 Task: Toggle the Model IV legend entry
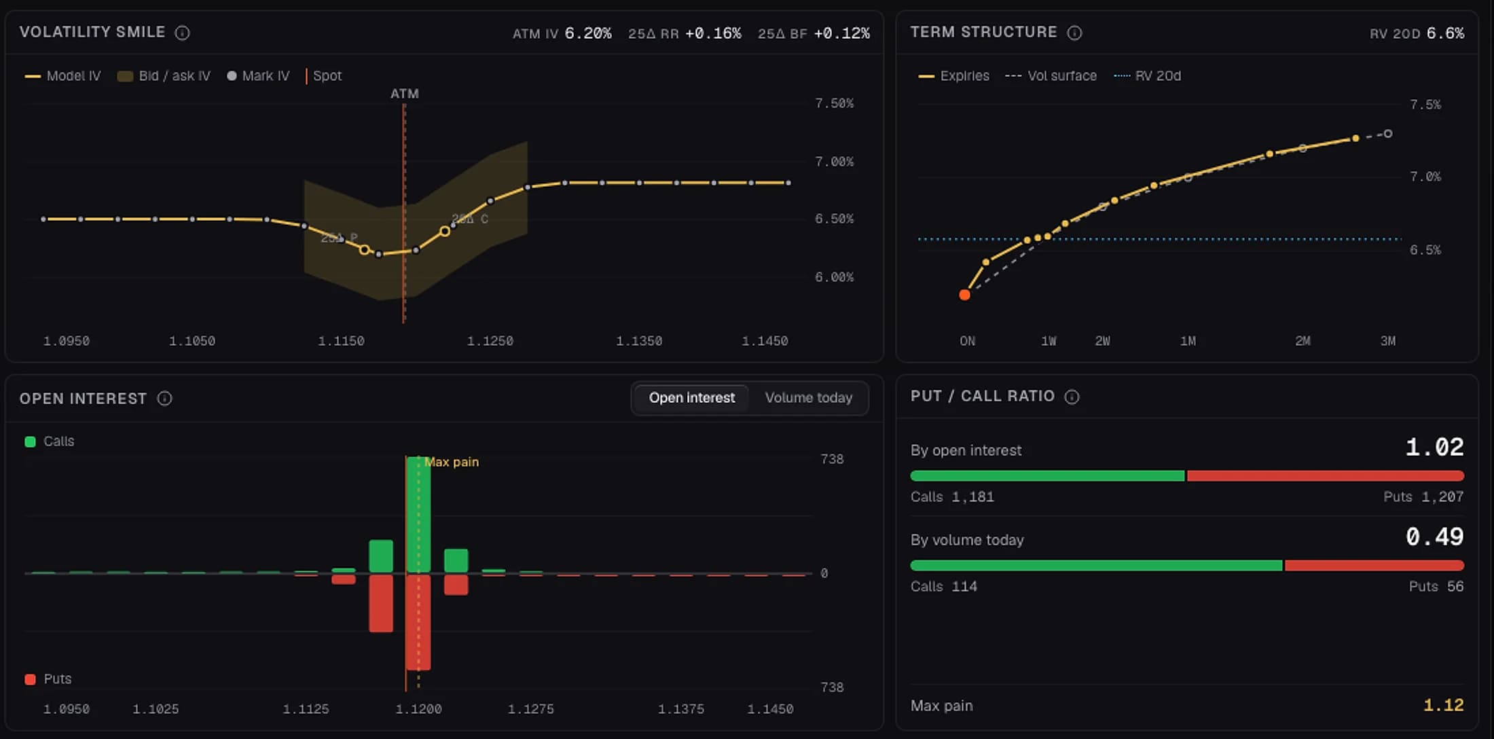pyautogui.click(x=62, y=76)
